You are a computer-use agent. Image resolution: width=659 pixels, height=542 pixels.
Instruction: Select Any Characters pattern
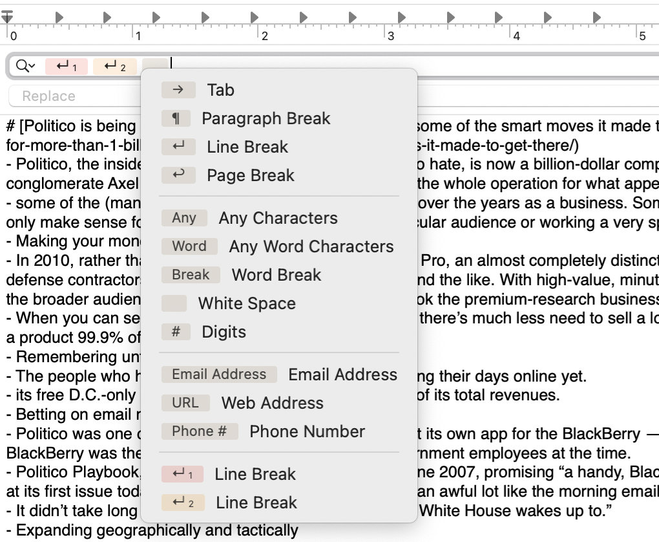point(277,218)
